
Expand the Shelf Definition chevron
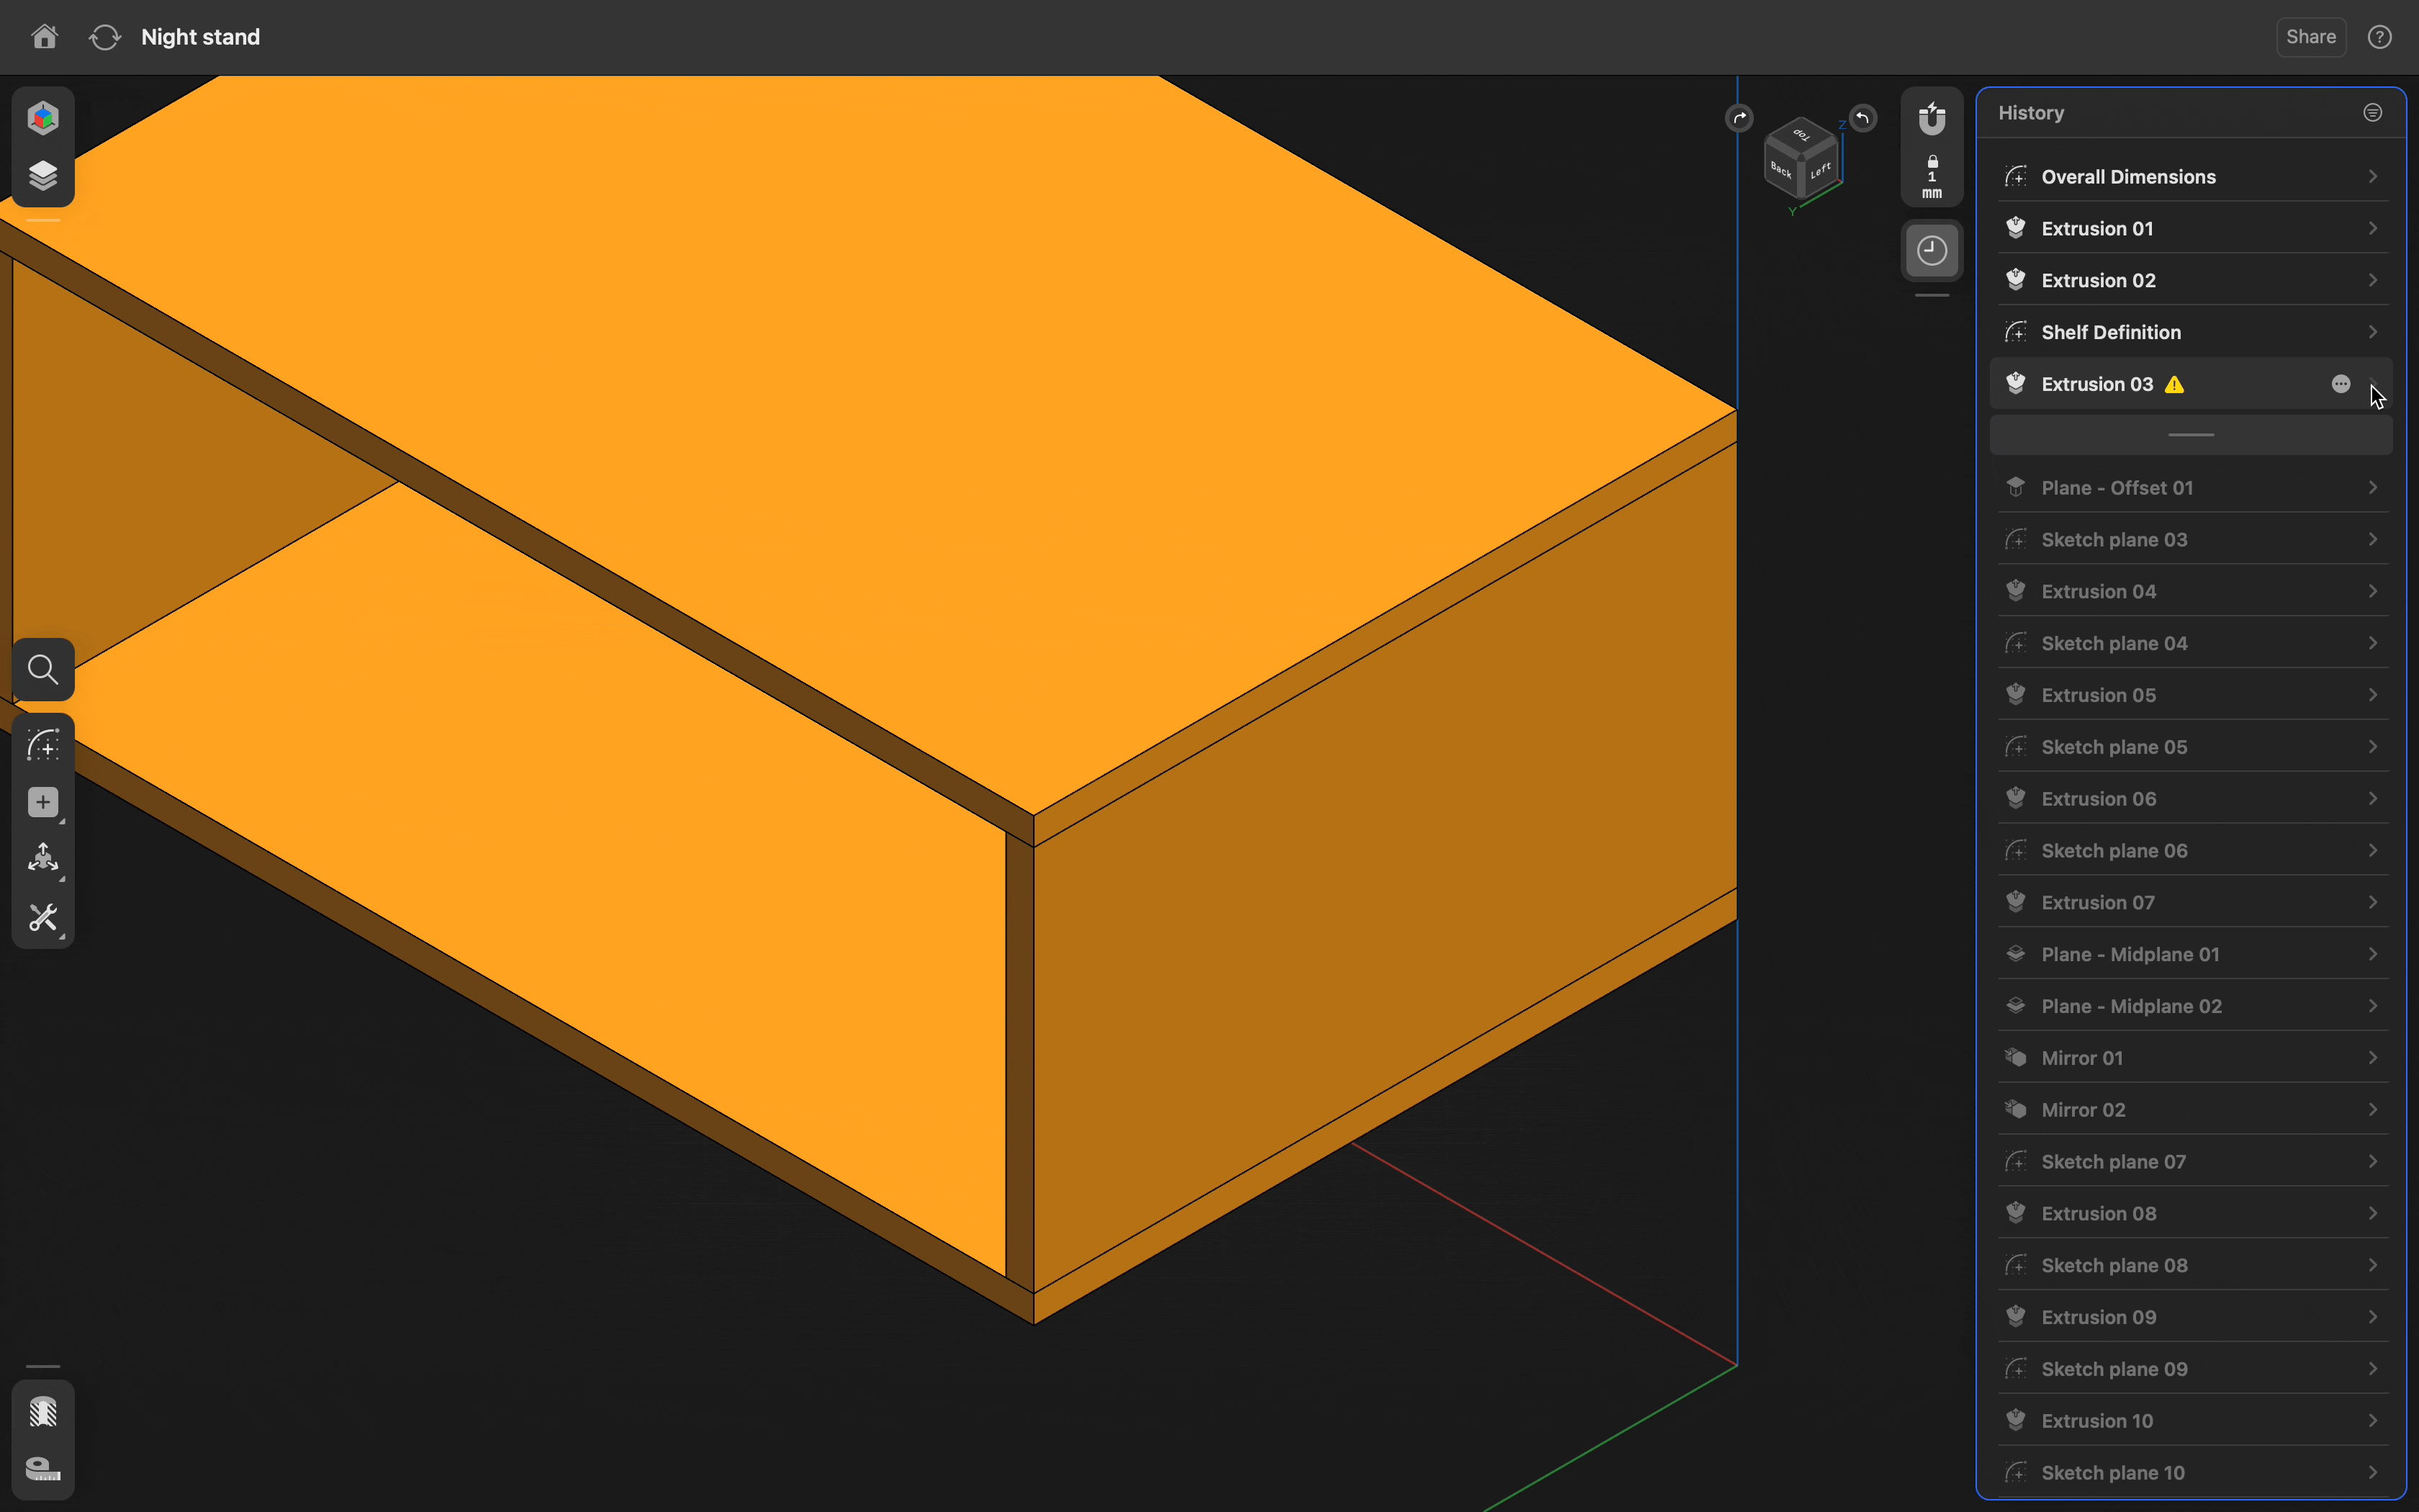[x=2372, y=332]
